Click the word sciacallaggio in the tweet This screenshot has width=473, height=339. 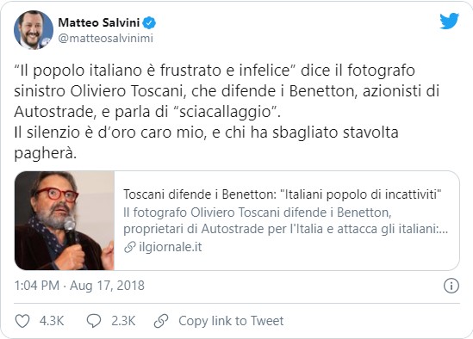click(x=226, y=112)
